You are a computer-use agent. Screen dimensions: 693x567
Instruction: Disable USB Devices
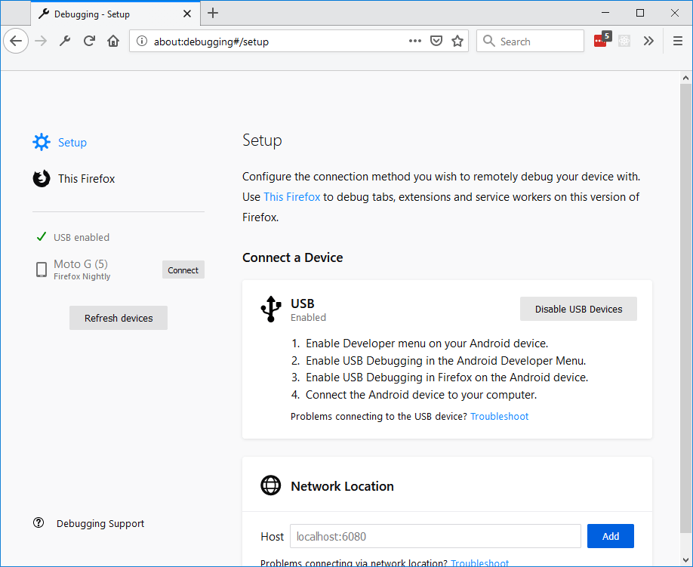[x=578, y=309]
